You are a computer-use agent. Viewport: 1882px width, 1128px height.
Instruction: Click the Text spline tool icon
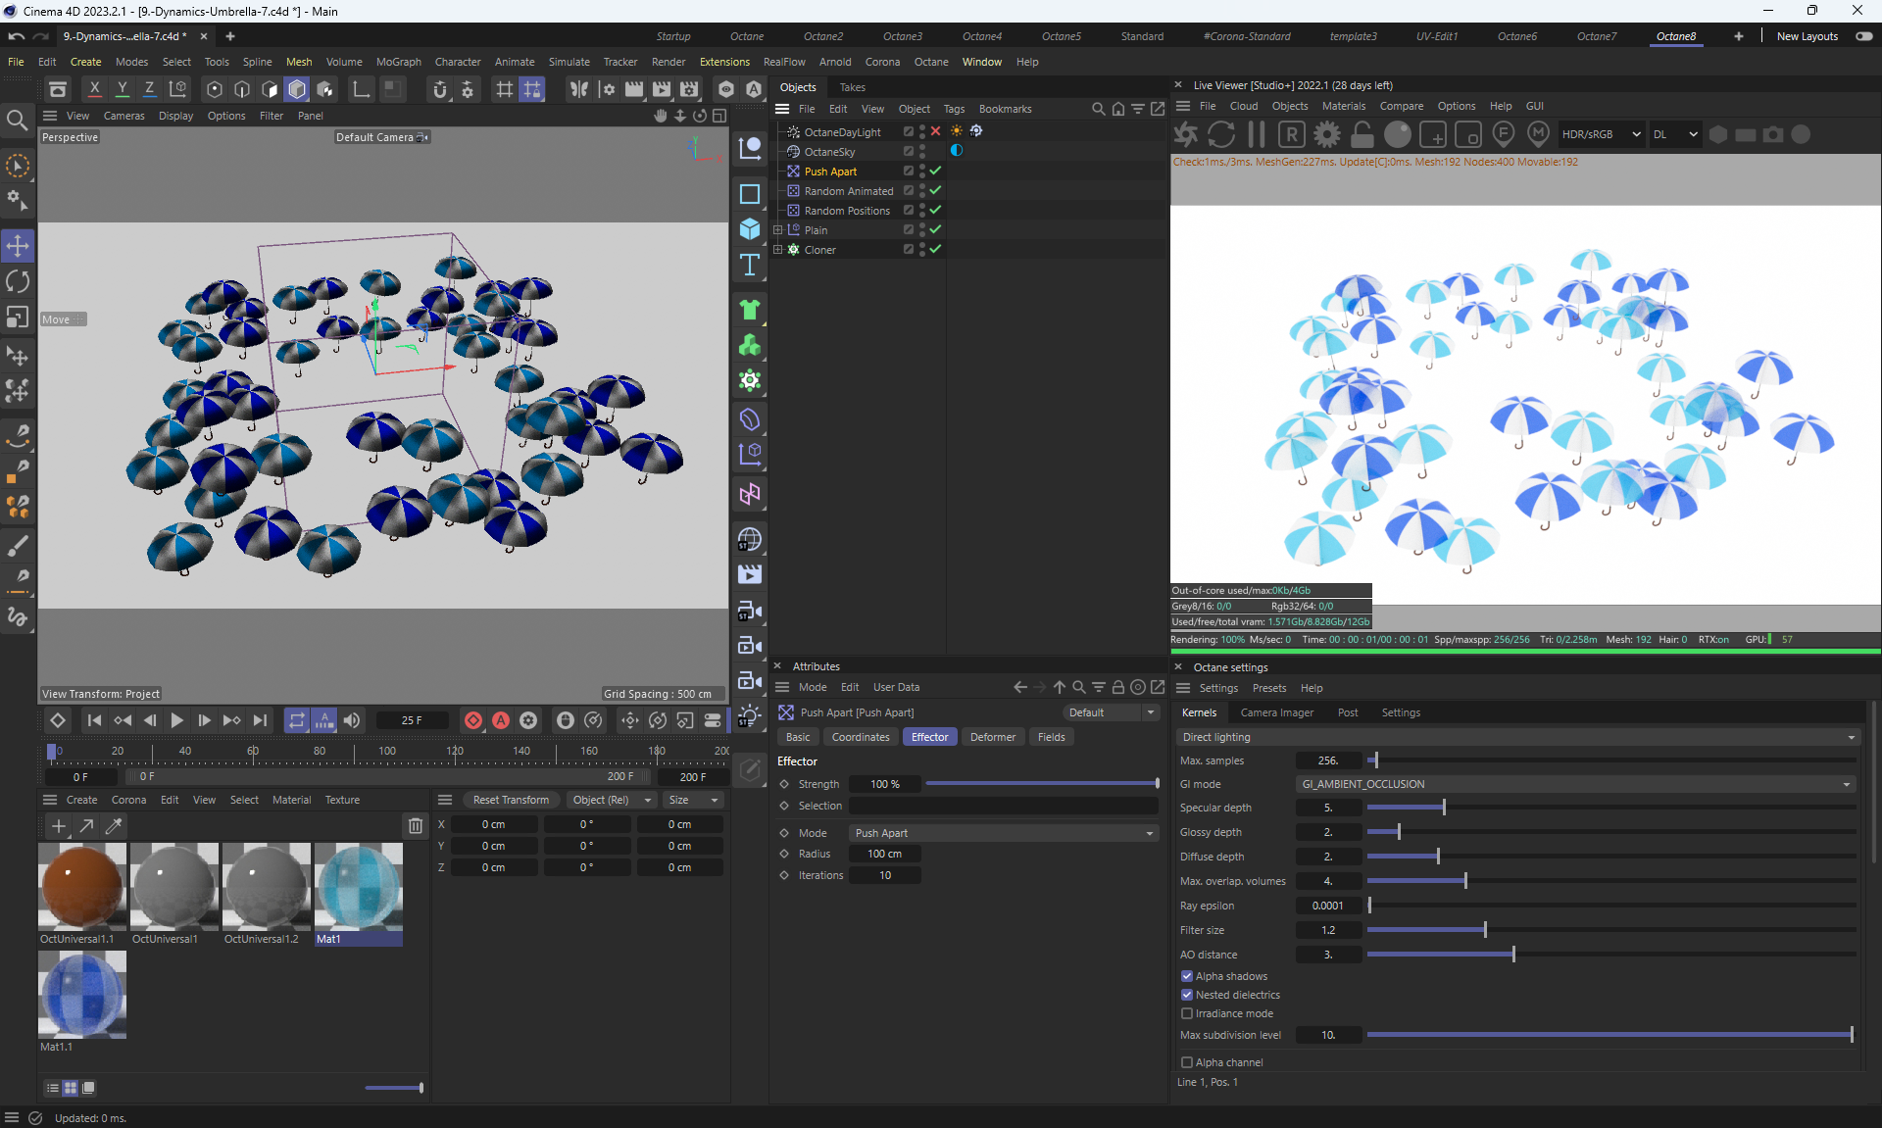(x=750, y=265)
